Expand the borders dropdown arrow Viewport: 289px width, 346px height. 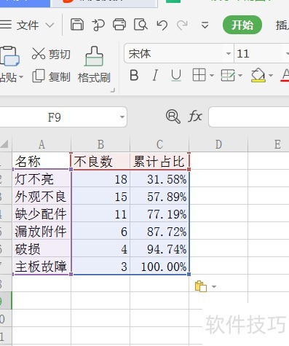[x=212, y=76]
